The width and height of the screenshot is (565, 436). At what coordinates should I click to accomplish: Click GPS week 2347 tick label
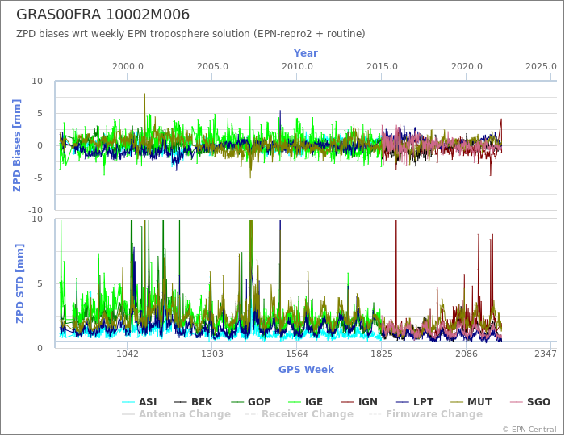pyautogui.click(x=546, y=354)
